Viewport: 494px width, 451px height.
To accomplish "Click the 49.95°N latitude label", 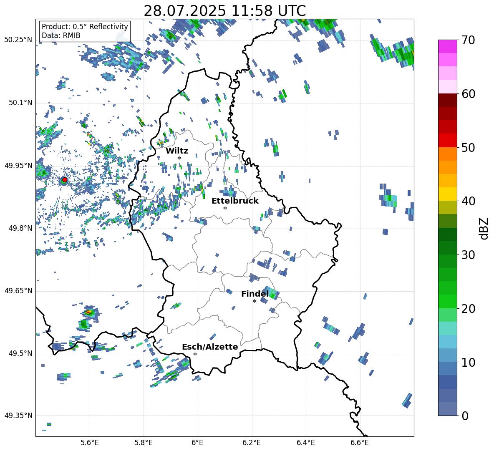I will pos(18,165).
